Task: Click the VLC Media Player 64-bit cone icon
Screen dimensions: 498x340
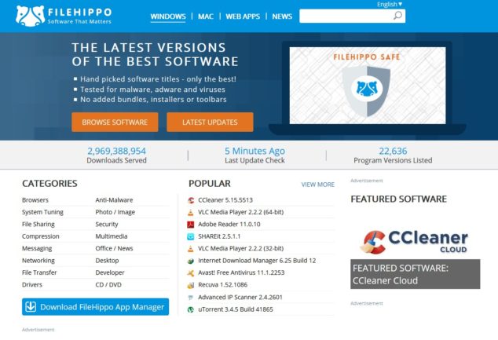Action: tap(191, 212)
